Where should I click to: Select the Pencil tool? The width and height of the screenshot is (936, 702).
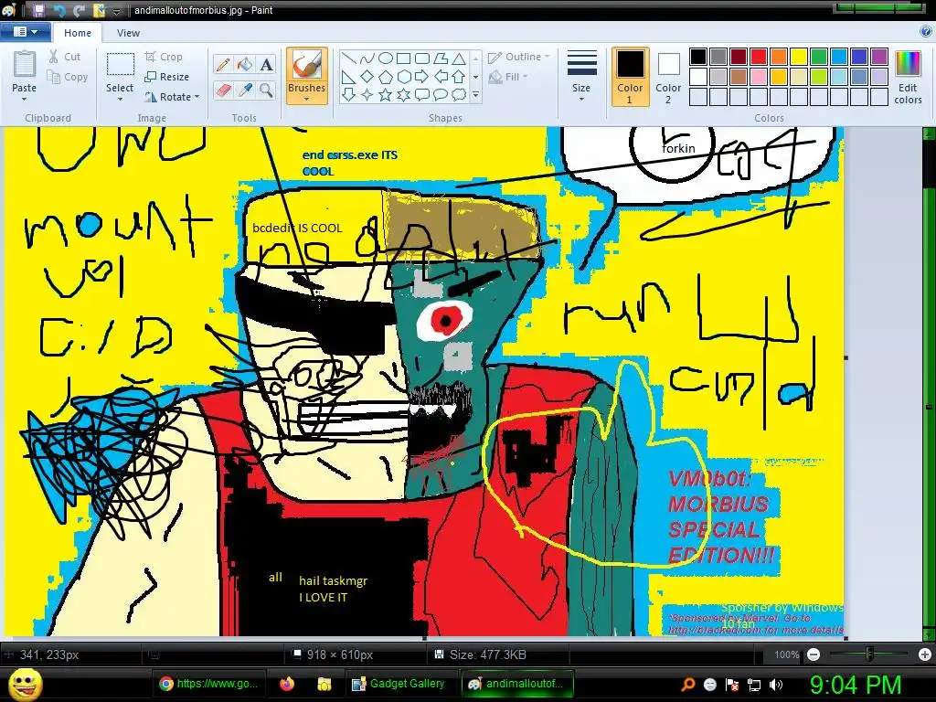[223, 64]
